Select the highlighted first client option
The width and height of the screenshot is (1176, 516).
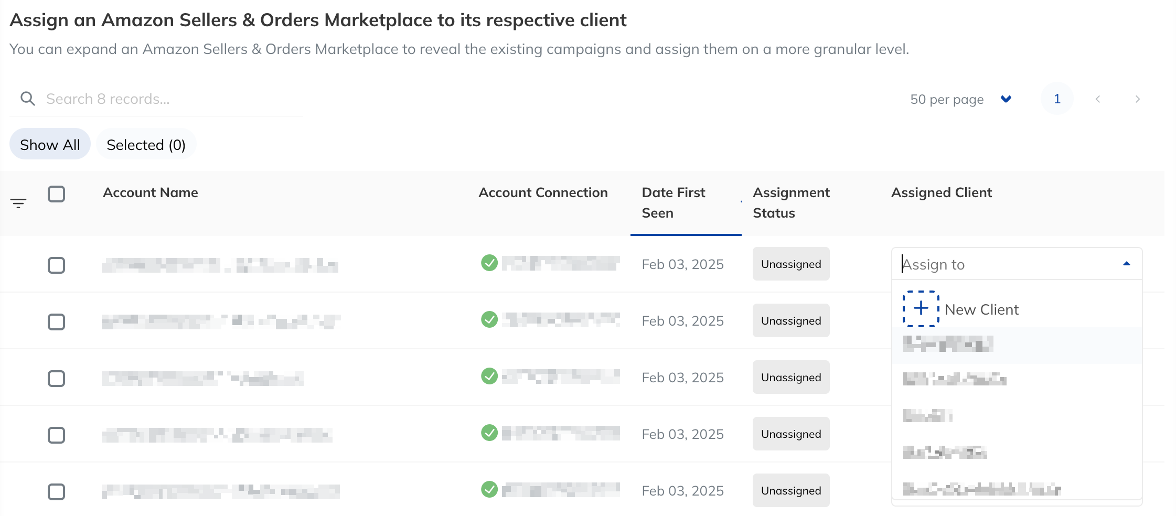coord(1017,345)
